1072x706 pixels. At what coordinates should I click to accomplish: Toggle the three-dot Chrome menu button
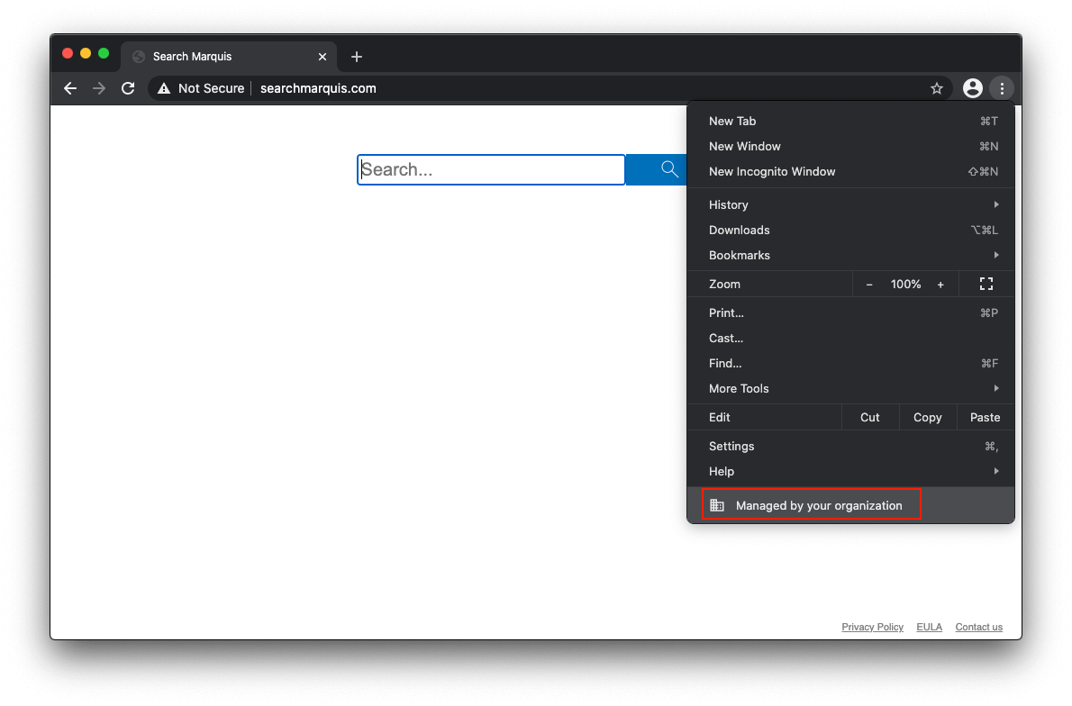click(x=1002, y=88)
